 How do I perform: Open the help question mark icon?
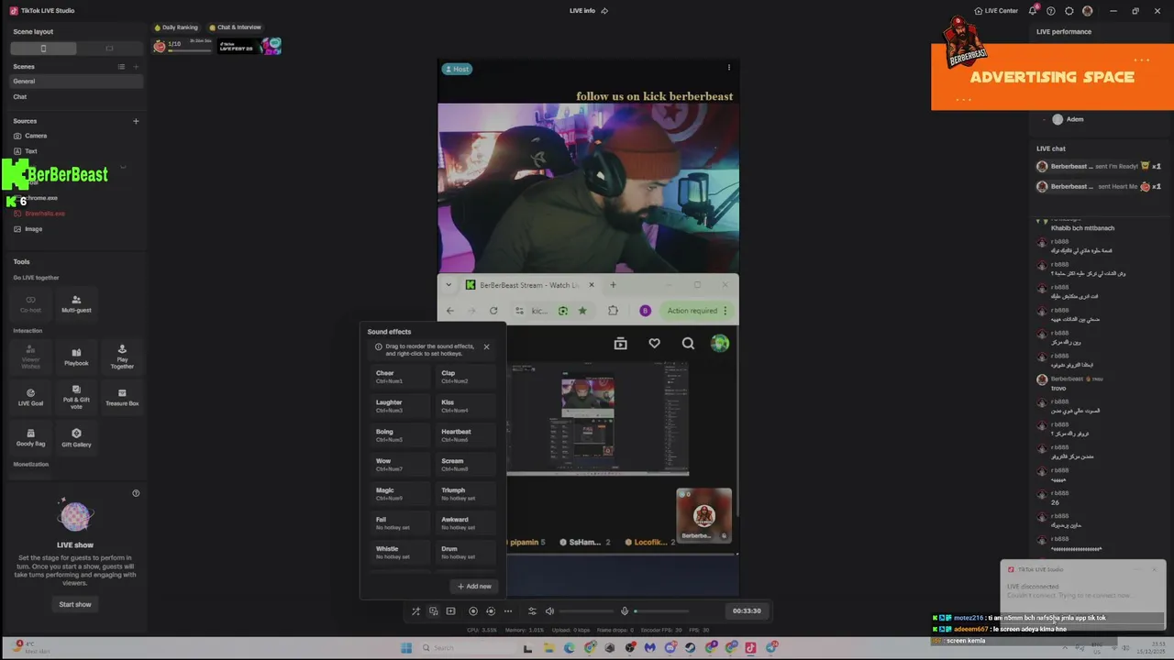click(1051, 11)
